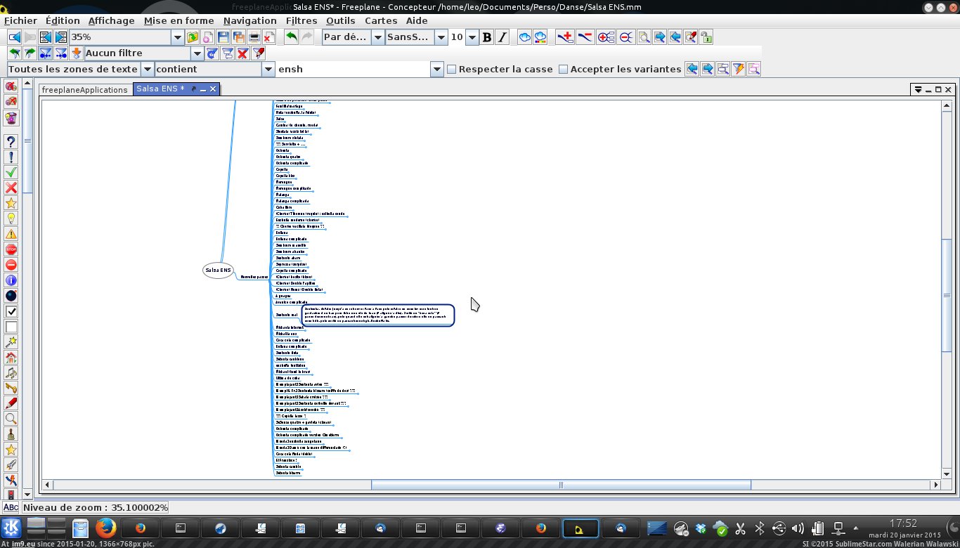Image resolution: width=960 pixels, height=548 pixels.
Task: Click the horizontal scrollbar of the map
Action: [560, 485]
